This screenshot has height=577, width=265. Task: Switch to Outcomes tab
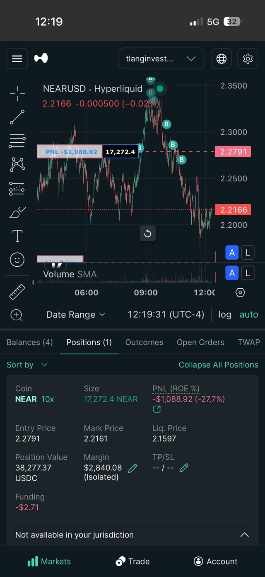(144, 342)
